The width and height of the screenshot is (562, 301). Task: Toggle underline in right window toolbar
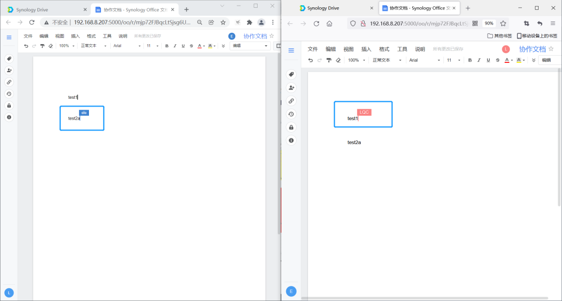coord(488,60)
